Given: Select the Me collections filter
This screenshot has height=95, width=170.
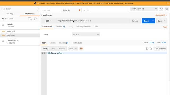Looking at the screenshot, I should (6, 19).
